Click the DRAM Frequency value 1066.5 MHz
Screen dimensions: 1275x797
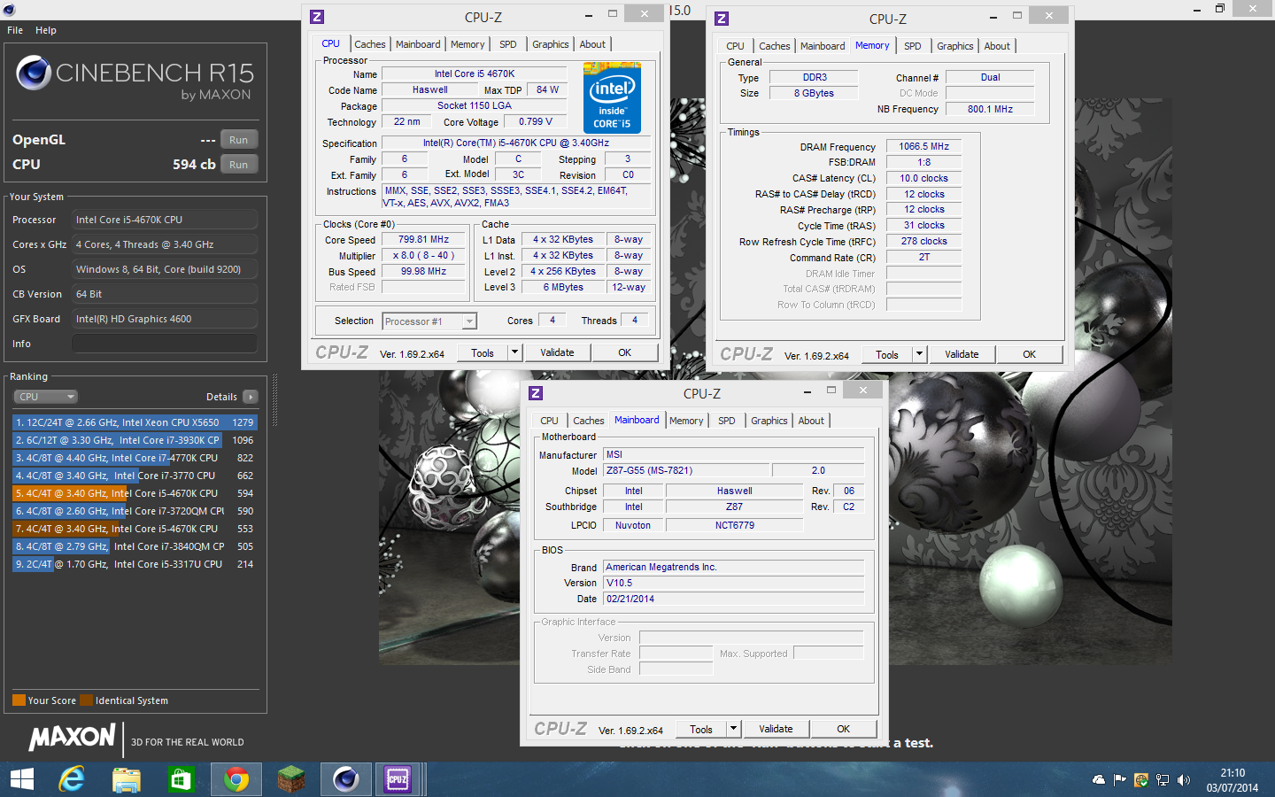[x=923, y=147]
